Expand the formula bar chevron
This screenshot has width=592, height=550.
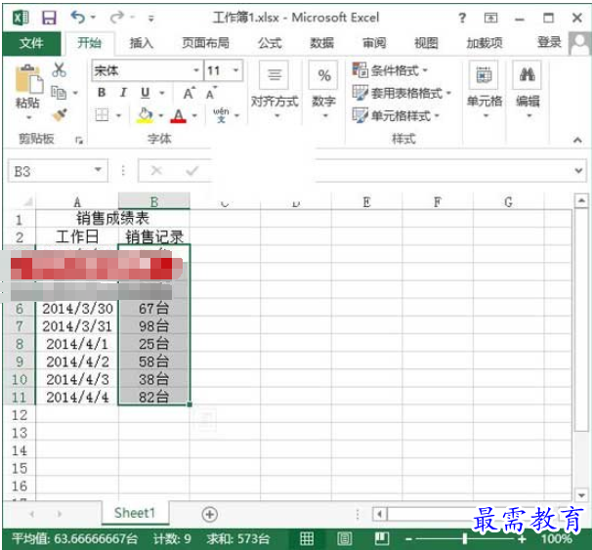(578, 171)
